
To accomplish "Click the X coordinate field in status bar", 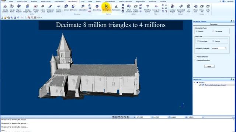I will (143, 117).
